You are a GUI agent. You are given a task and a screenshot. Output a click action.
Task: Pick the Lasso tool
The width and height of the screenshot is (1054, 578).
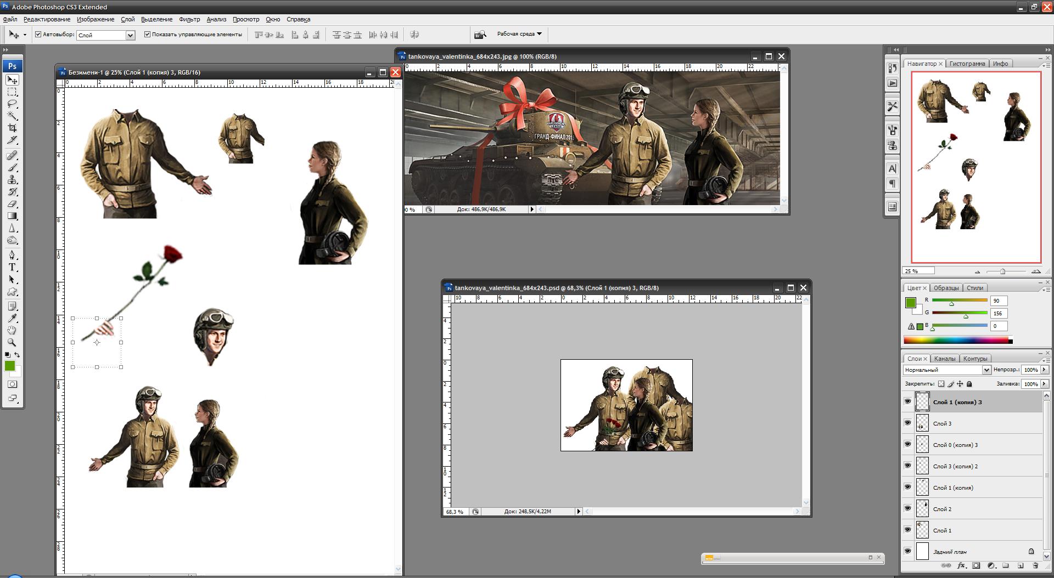pos(12,104)
